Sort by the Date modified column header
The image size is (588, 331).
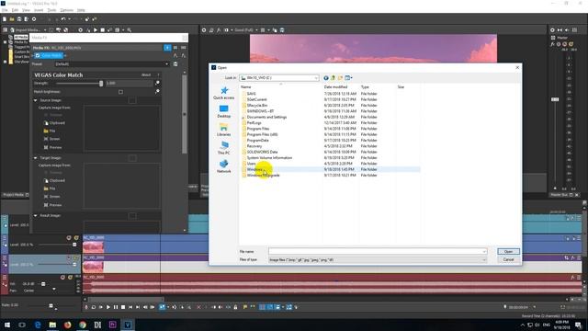click(x=335, y=87)
